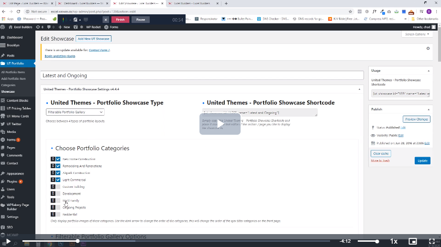Open the Tools wrench icon in sidebar
The height and width of the screenshot is (247, 441).
3,197
